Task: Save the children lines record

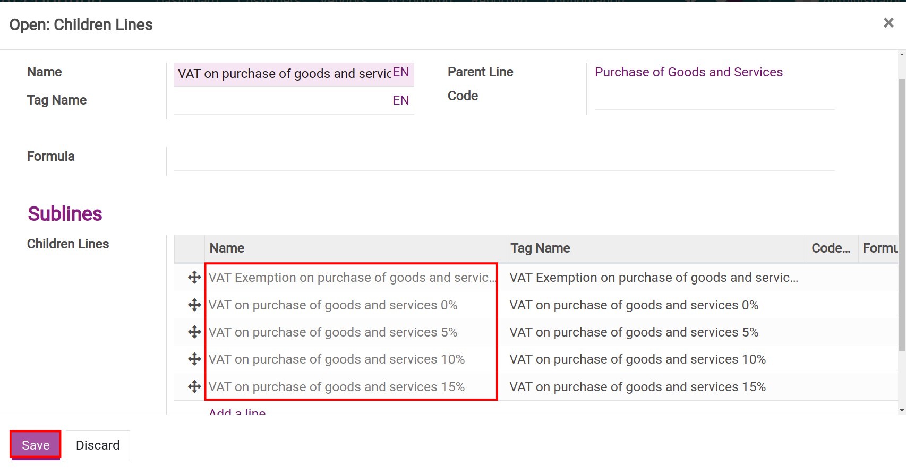Action: point(35,445)
